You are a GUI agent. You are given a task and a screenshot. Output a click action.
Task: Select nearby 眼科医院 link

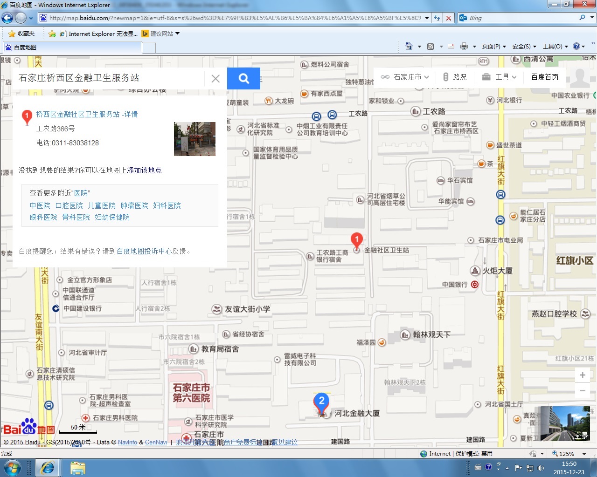tap(43, 217)
